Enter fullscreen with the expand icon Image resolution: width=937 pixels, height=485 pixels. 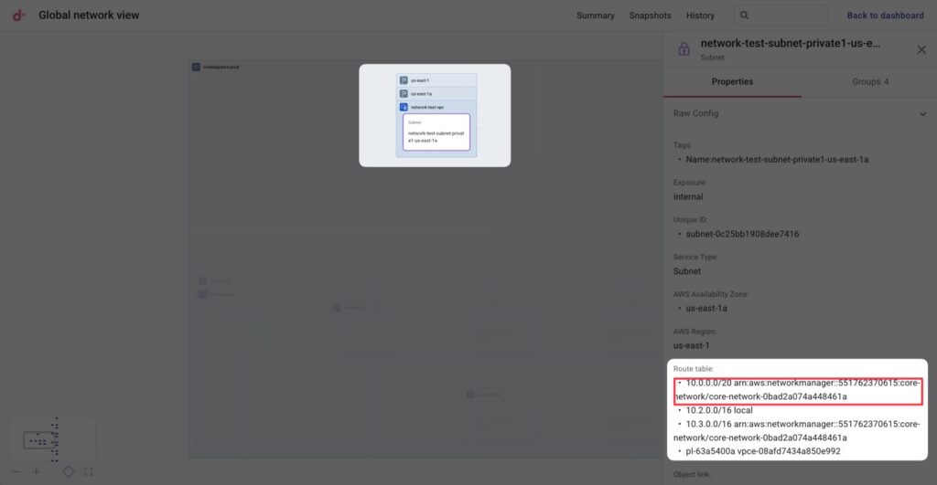click(88, 472)
